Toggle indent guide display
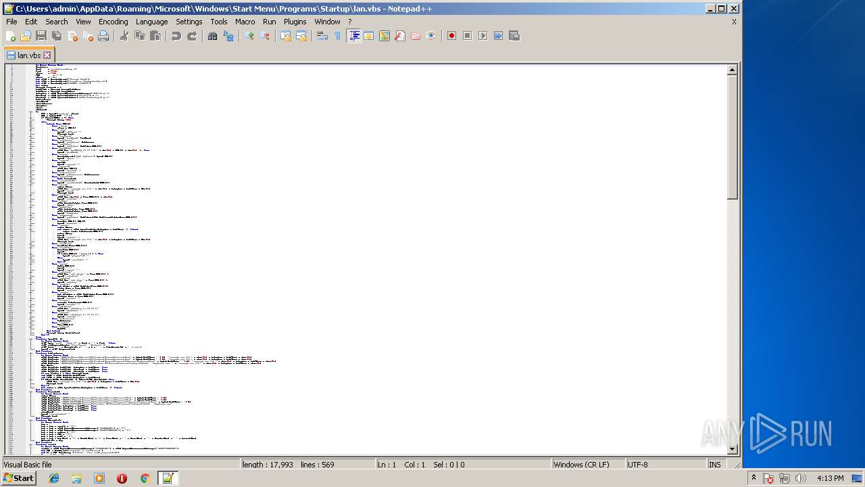 coord(353,36)
